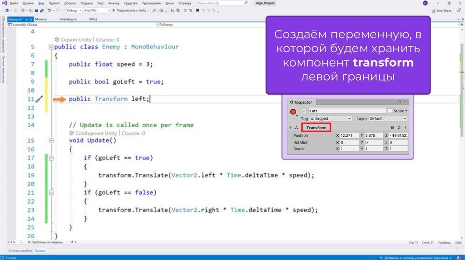Click the 'Ссылок: 0' CodeLens above Enemy class
Screen dimensions: 465x260
pyautogui.click(x=107, y=40)
